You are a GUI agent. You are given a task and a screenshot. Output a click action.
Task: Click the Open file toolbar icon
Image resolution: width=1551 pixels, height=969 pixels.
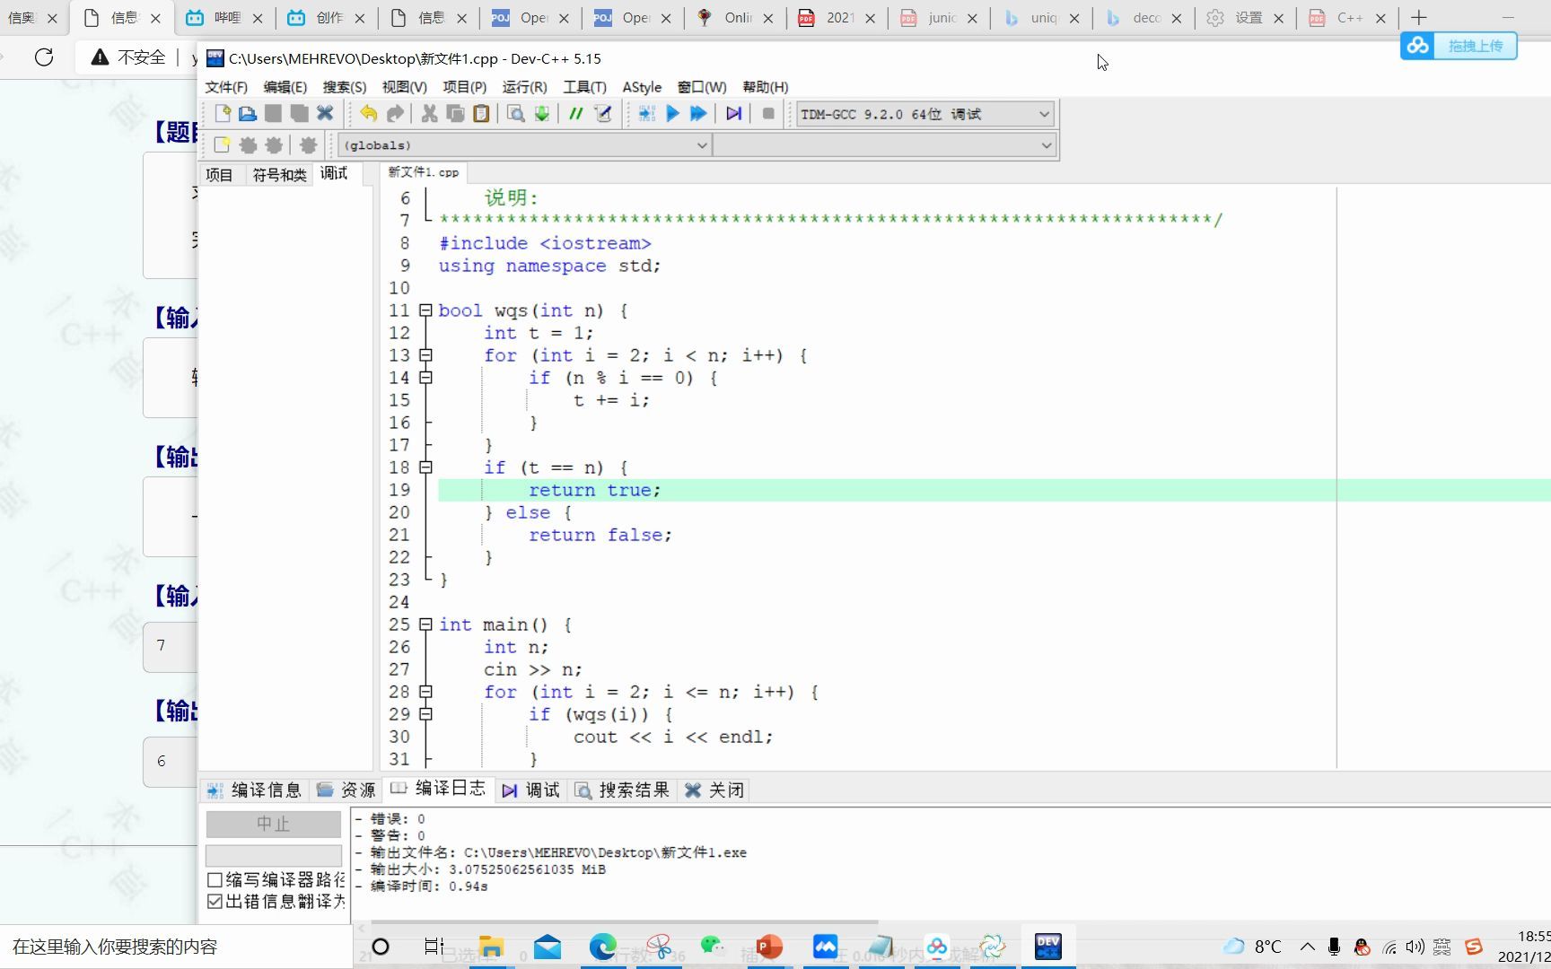248,113
